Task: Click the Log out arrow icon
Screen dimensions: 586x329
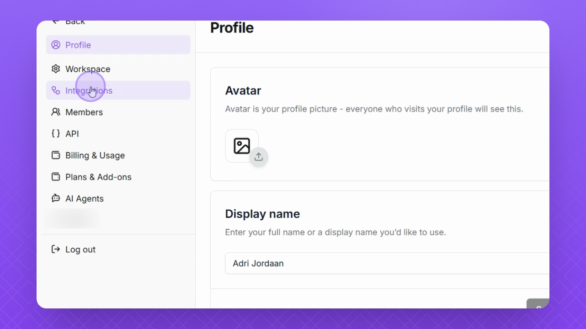Action: coord(56,249)
